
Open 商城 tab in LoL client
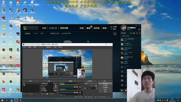click(x=104, y=28)
